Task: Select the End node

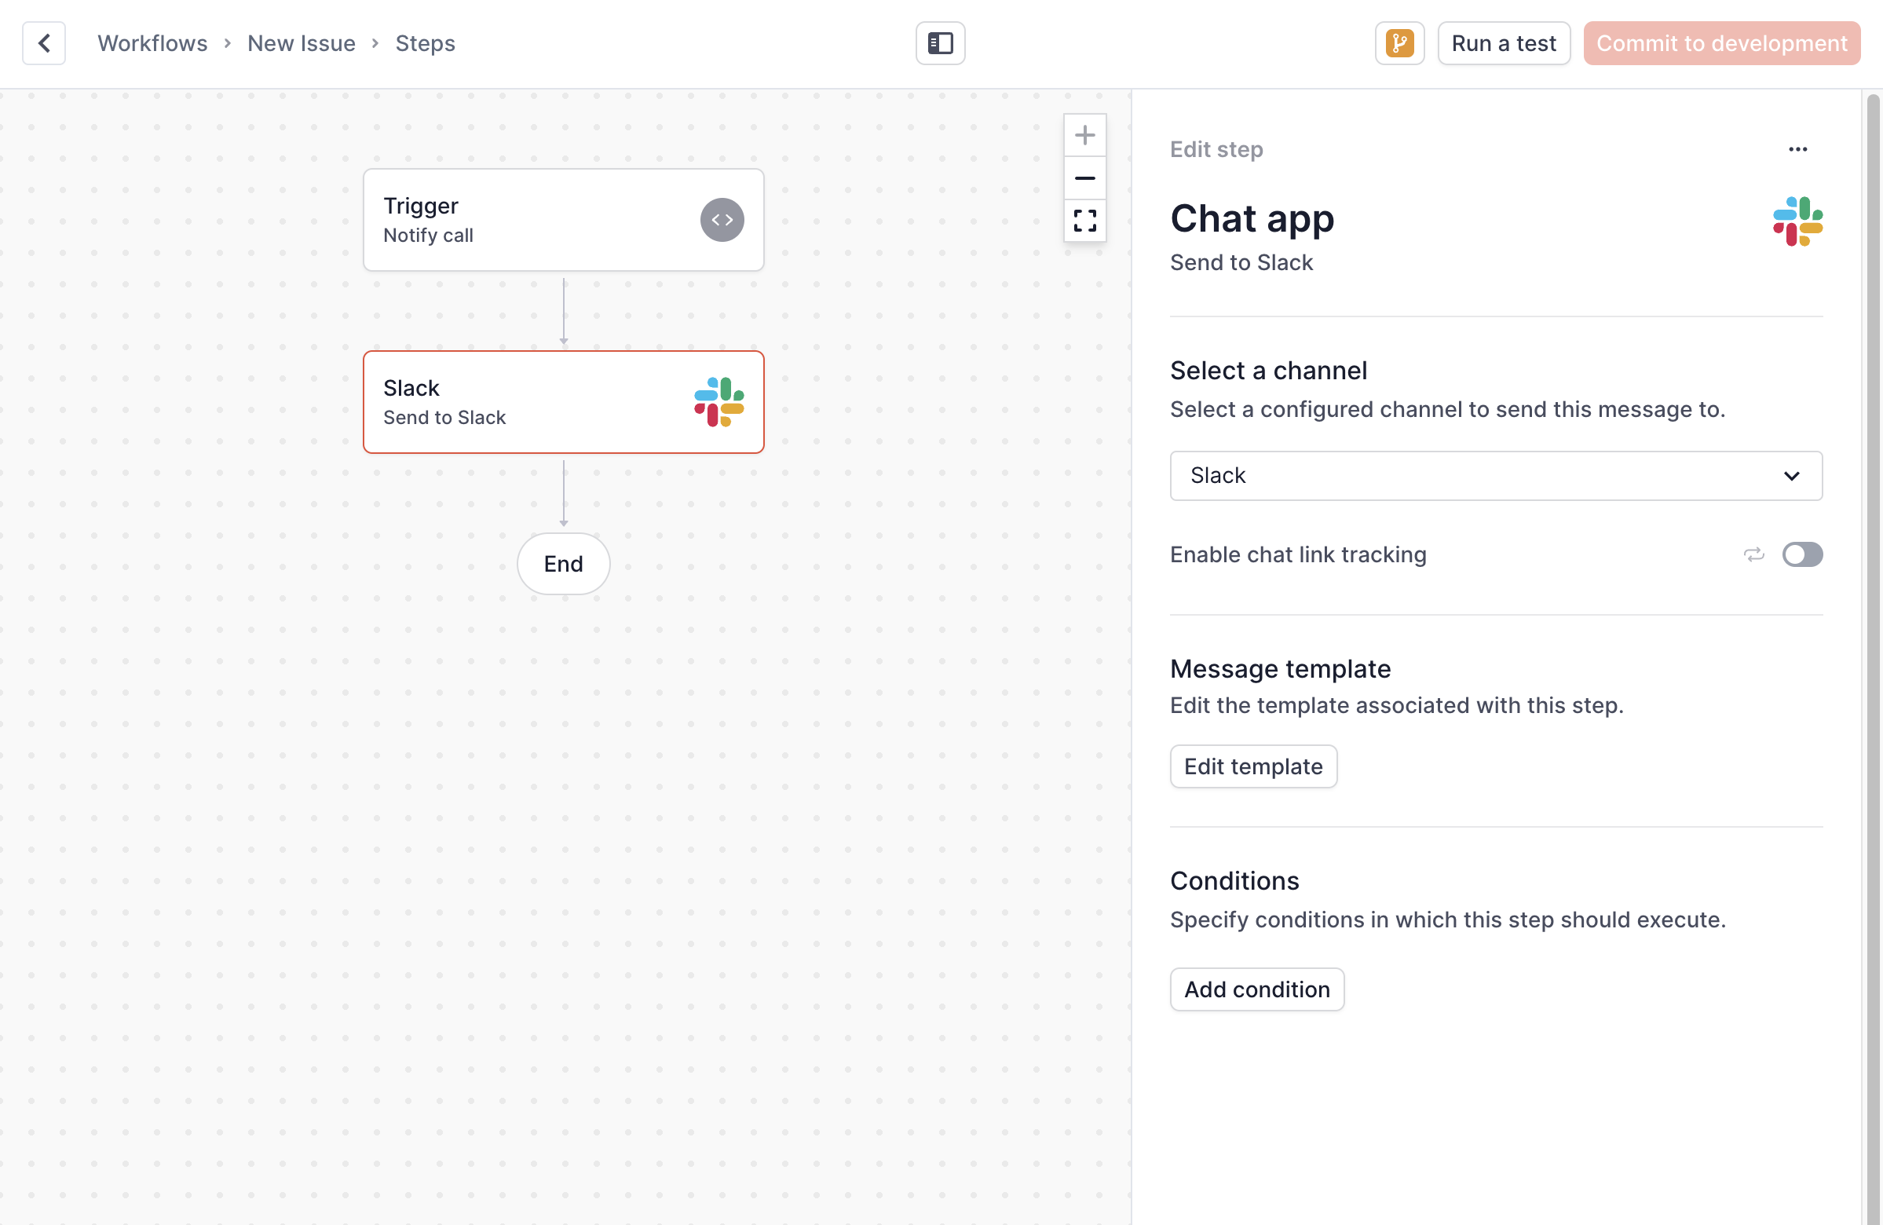Action: point(562,564)
